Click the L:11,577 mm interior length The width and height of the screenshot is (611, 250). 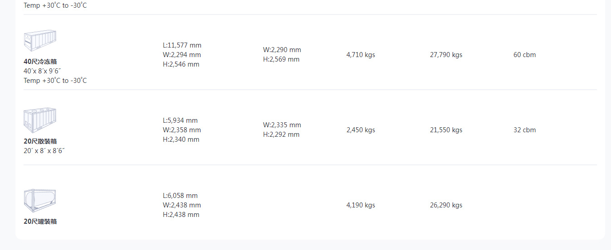coord(182,45)
